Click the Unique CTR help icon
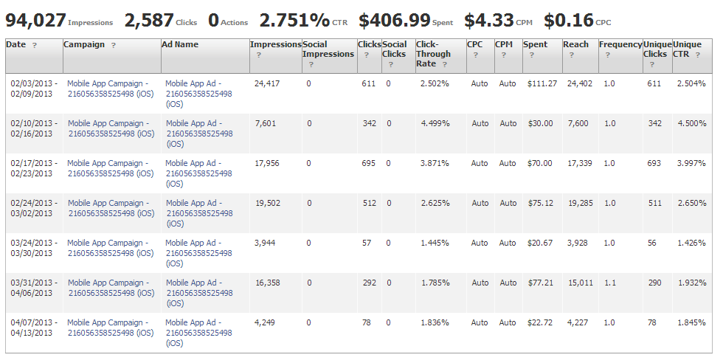Screen dimensions: 723x363 (696, 55)
